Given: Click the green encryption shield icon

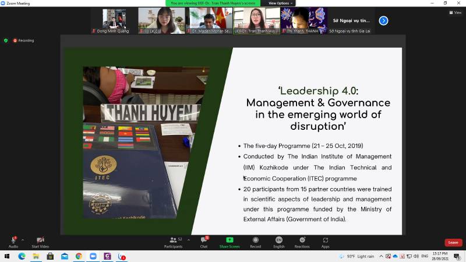Looking at the screenshot, I should coord(6,40).
